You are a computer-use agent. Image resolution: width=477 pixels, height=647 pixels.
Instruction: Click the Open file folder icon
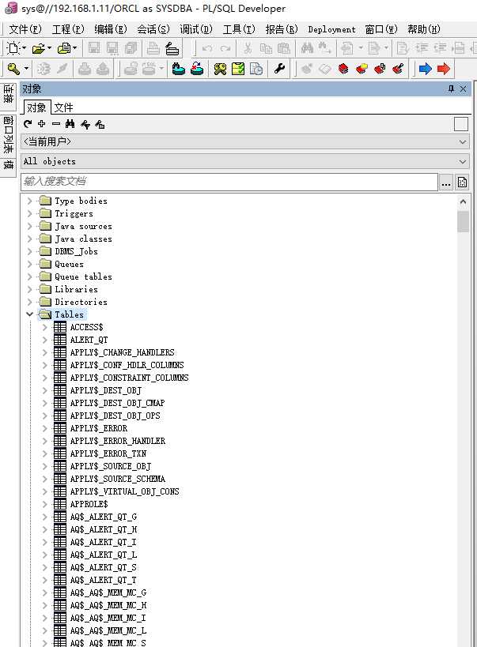tap(39, 48)
